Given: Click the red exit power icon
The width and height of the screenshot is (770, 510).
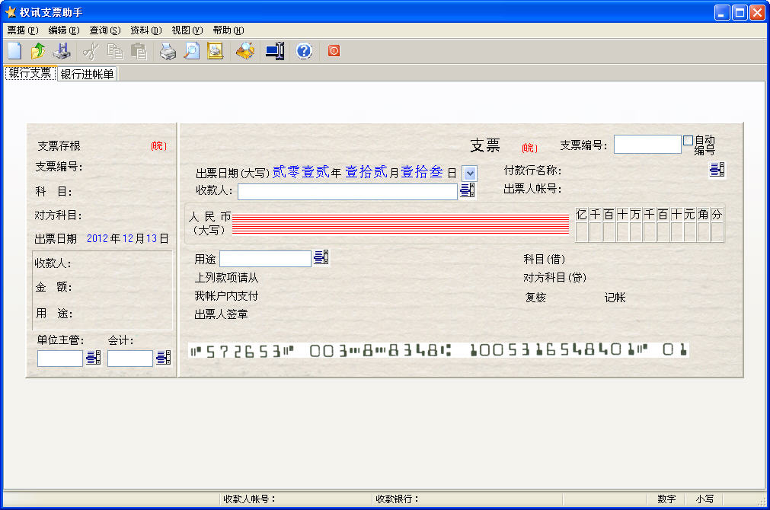Looking at the screenshot, I should click(x=334, y=50).
